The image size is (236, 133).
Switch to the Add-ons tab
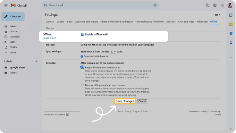click(x=171, y=22)
